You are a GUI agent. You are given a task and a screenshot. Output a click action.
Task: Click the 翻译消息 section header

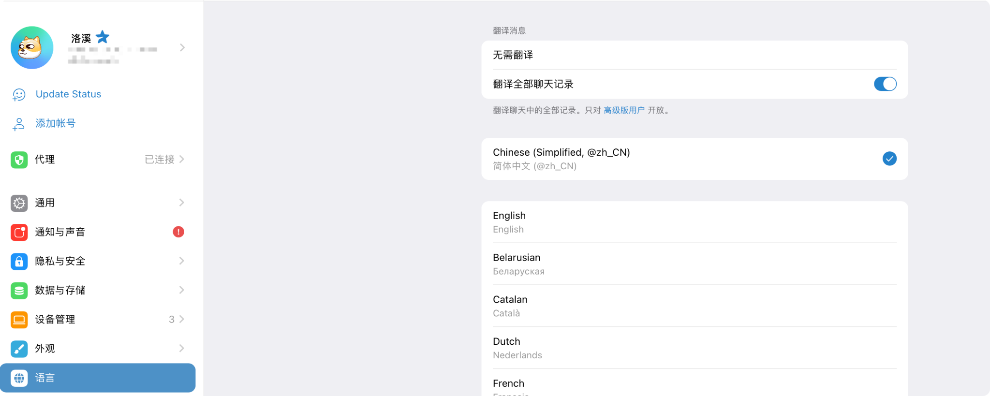point(509,30)
